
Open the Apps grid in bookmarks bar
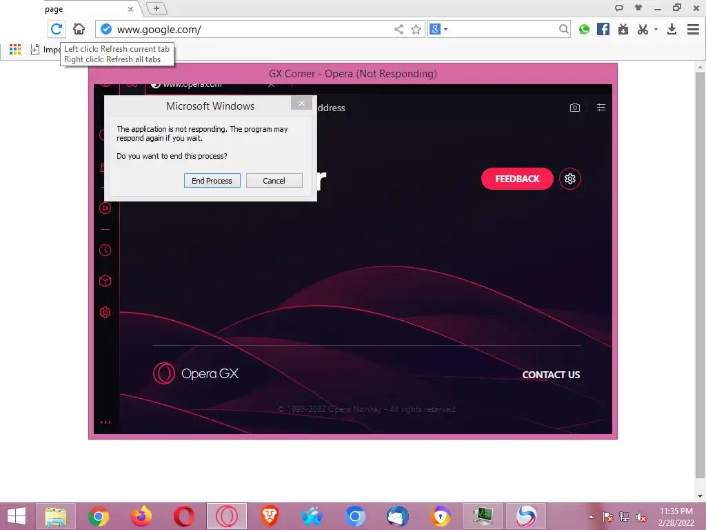coord(15,49)
